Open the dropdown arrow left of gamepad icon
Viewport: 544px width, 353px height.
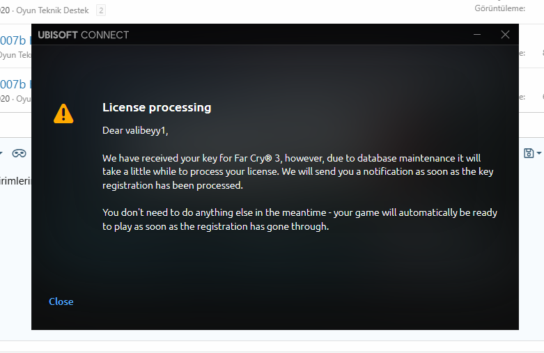(2, 153)
